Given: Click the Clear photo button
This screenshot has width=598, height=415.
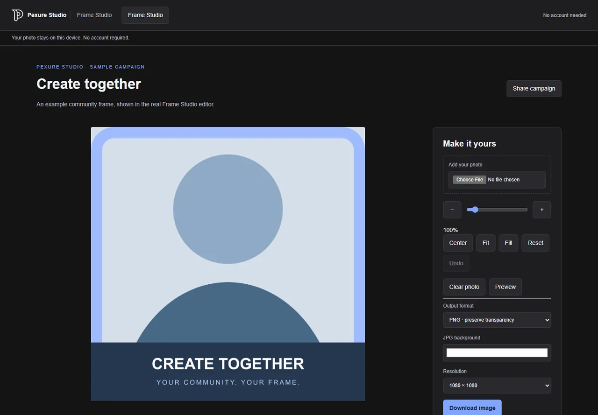Looking at the screenshot, I should [464, 287].
